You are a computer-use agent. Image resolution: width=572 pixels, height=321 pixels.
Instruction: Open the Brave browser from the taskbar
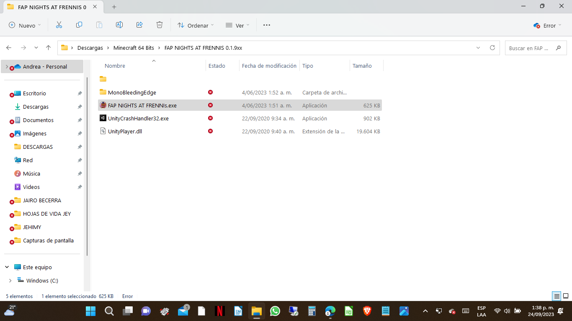click(x=367, y=311)
